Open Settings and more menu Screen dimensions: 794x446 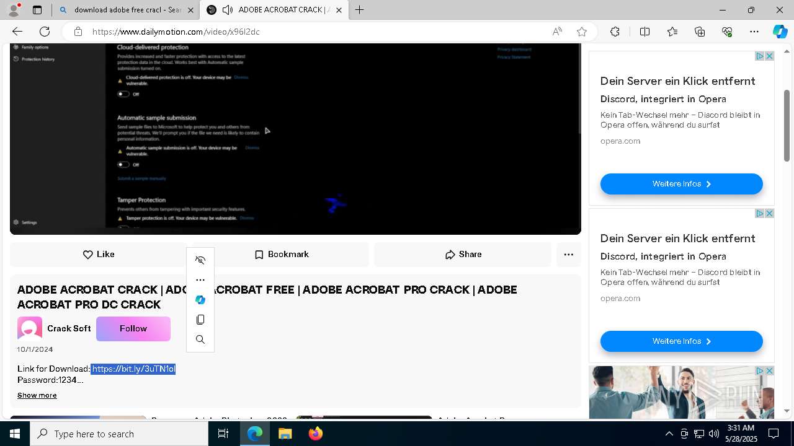[x=754, y=32]
